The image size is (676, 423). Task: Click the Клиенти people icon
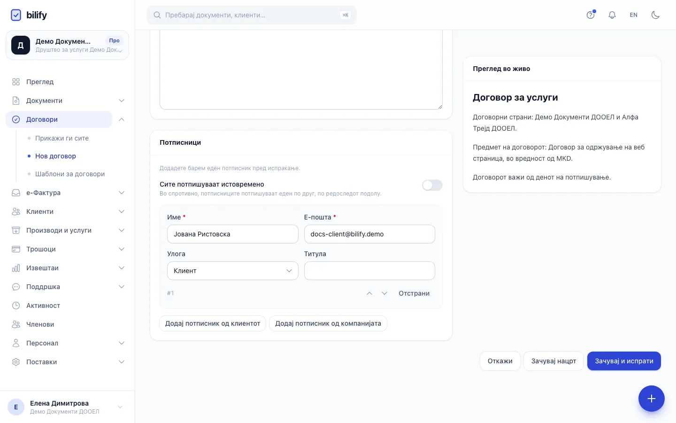point(16,211)
